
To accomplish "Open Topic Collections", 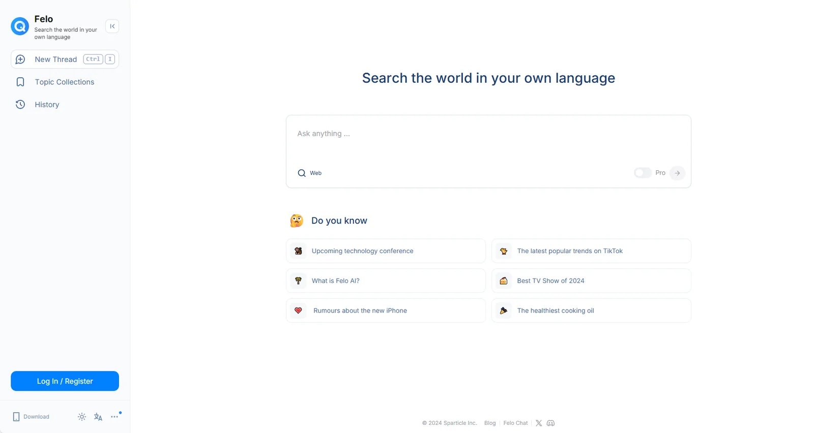I will 64,82.
